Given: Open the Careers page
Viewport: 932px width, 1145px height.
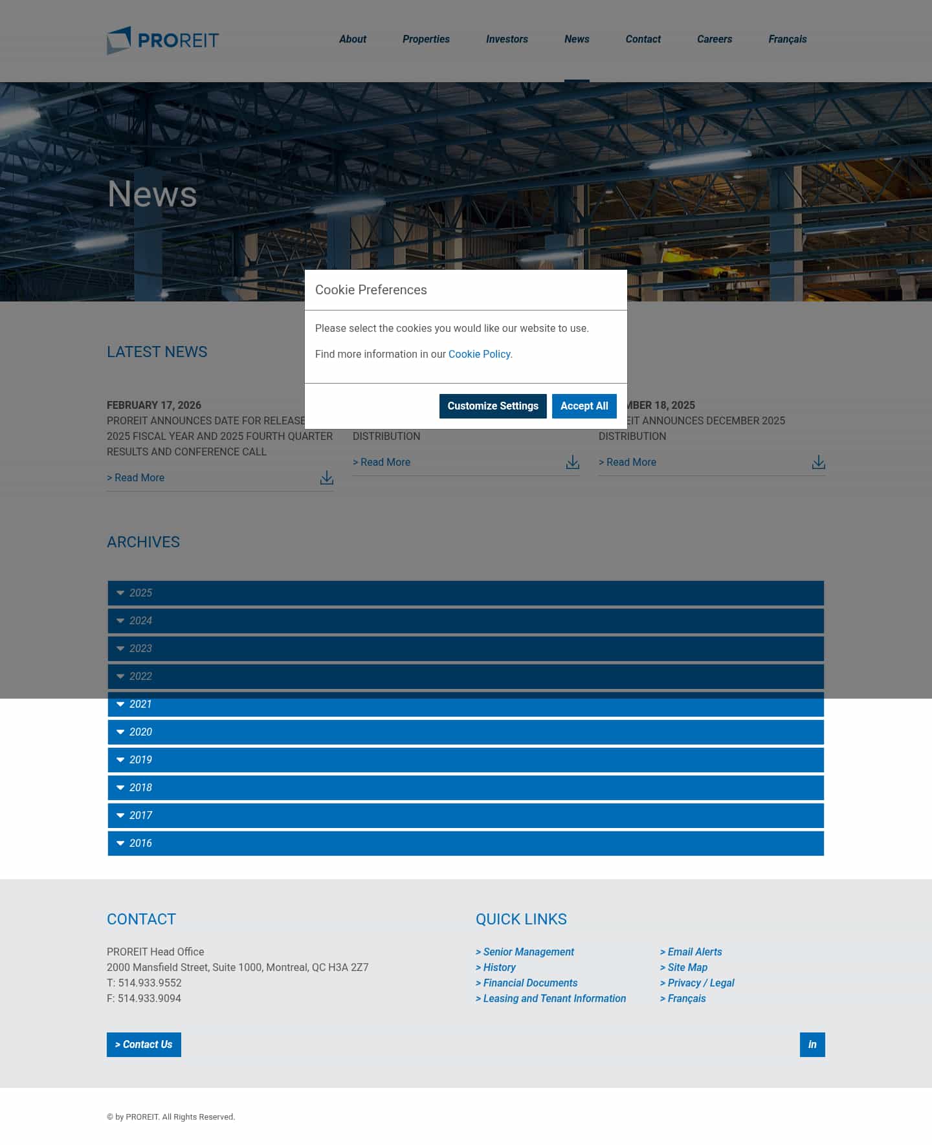Looking at the screenshot, I should point(715,39).
